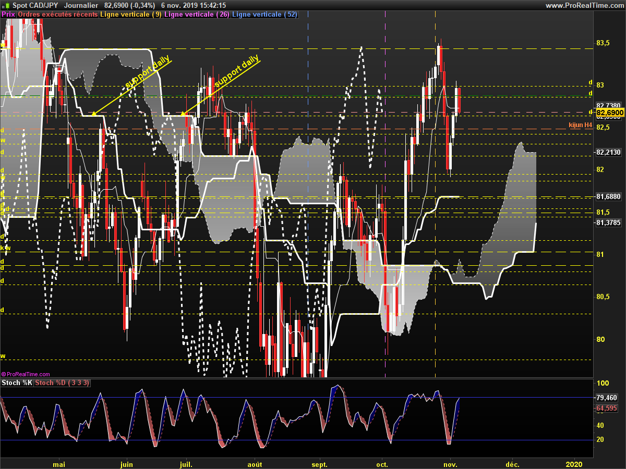Image resolution: width=626 pixels, height=469 pixels.
Task: Open the © ProRealTime.com link above the stochastic panel
Action: tap(26, 374)
